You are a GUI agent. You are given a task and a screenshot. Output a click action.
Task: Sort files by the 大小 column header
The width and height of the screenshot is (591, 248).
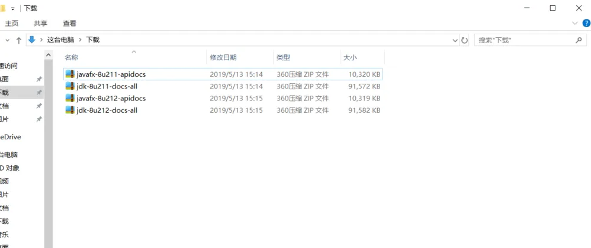pyautogui.click(x=349, y=57)
